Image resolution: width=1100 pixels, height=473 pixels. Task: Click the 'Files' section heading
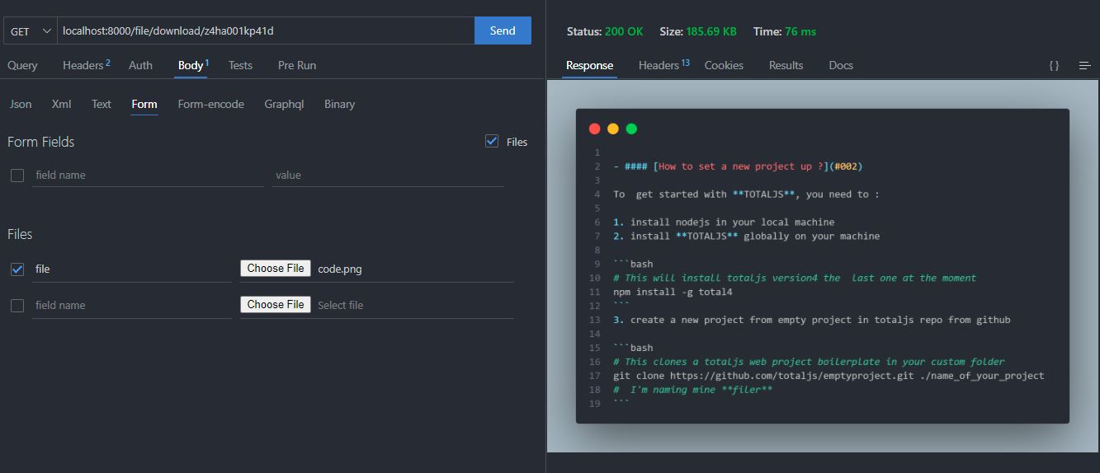[x=20, y=234]
